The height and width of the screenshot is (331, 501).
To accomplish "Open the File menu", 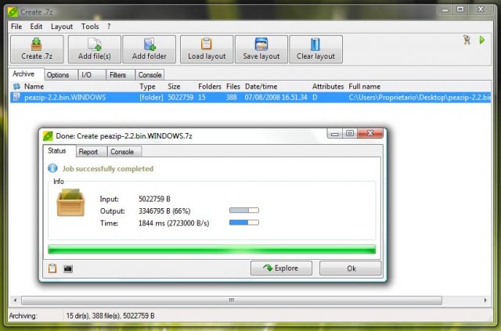I will click(16, 27).
